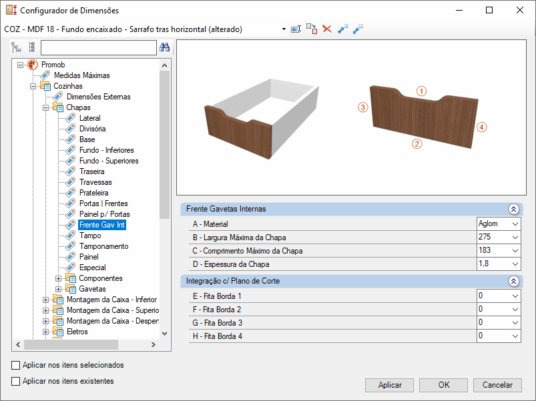Collapse the Frente Gavetas Internas section

513,209
